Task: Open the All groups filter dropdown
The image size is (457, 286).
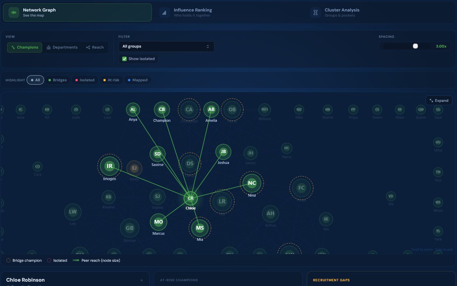Action: click(166, 46)
